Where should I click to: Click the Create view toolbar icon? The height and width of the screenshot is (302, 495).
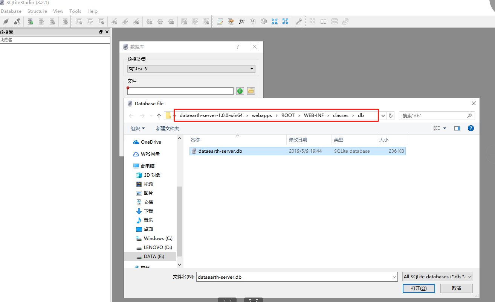pyautogui.click(x=184, y=21)
